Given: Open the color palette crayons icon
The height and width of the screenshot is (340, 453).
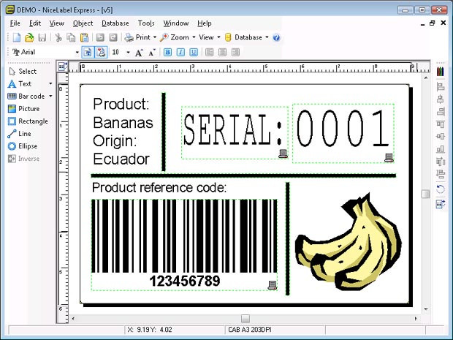Looking at the screenshot, I should 440,71.
